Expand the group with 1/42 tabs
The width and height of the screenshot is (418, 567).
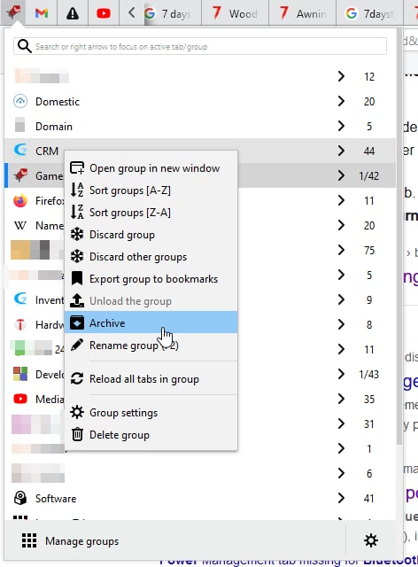click(341, 175)
